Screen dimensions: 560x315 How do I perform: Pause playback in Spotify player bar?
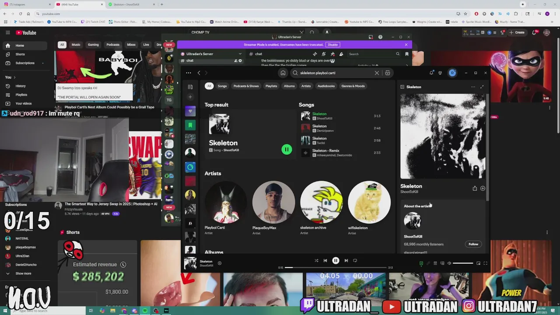pyautogui.click(x=336, y=260)
